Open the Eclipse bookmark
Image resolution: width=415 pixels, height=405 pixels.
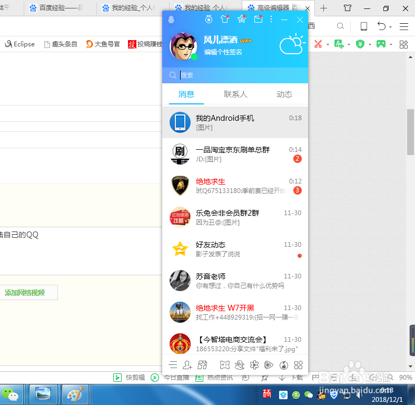[20, 44]
